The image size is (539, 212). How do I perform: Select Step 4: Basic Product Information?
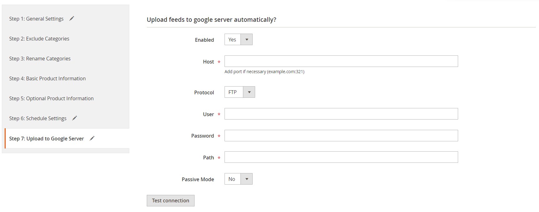pyautogui.click(x=47, y=78)
